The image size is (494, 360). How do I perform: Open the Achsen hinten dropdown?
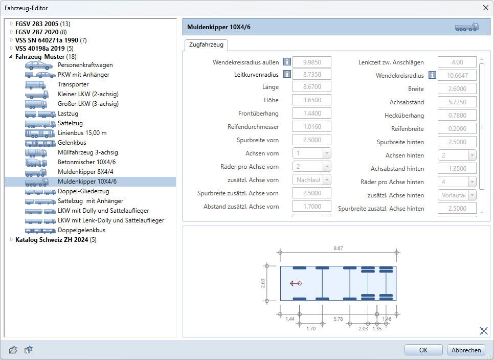[472, 155]
